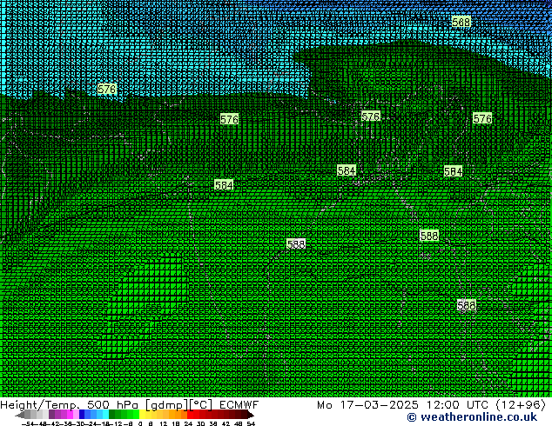The height and width of the screenshot is (426, 552).
Task: Click the 'Height/Temp.' title text
Action: pyautogui.click(x=40, y=405)
